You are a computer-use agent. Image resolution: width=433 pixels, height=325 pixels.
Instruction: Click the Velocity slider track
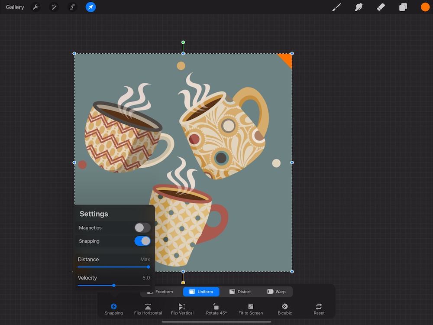[x=130, y=285]
